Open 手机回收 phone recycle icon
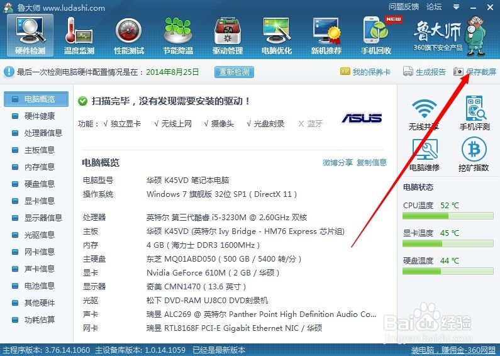 (x=376, y=35)
